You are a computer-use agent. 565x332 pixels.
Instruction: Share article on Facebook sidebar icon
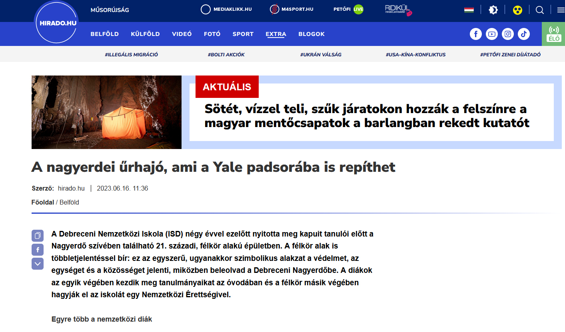(38, 250)
